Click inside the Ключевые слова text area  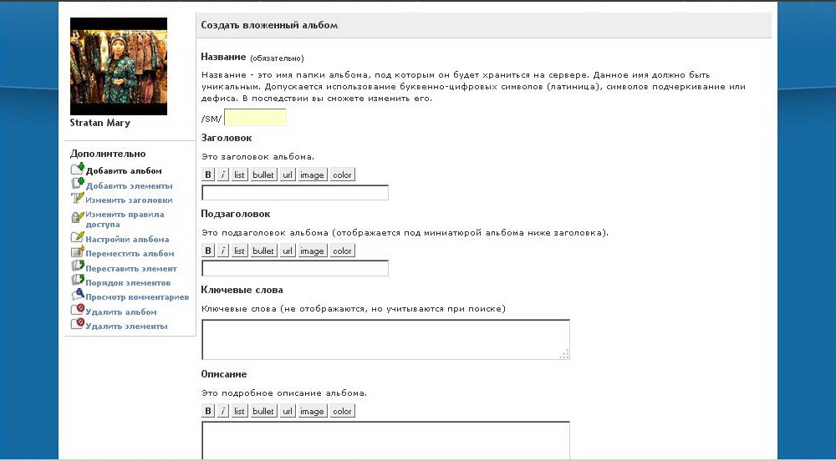pos(385,339)
